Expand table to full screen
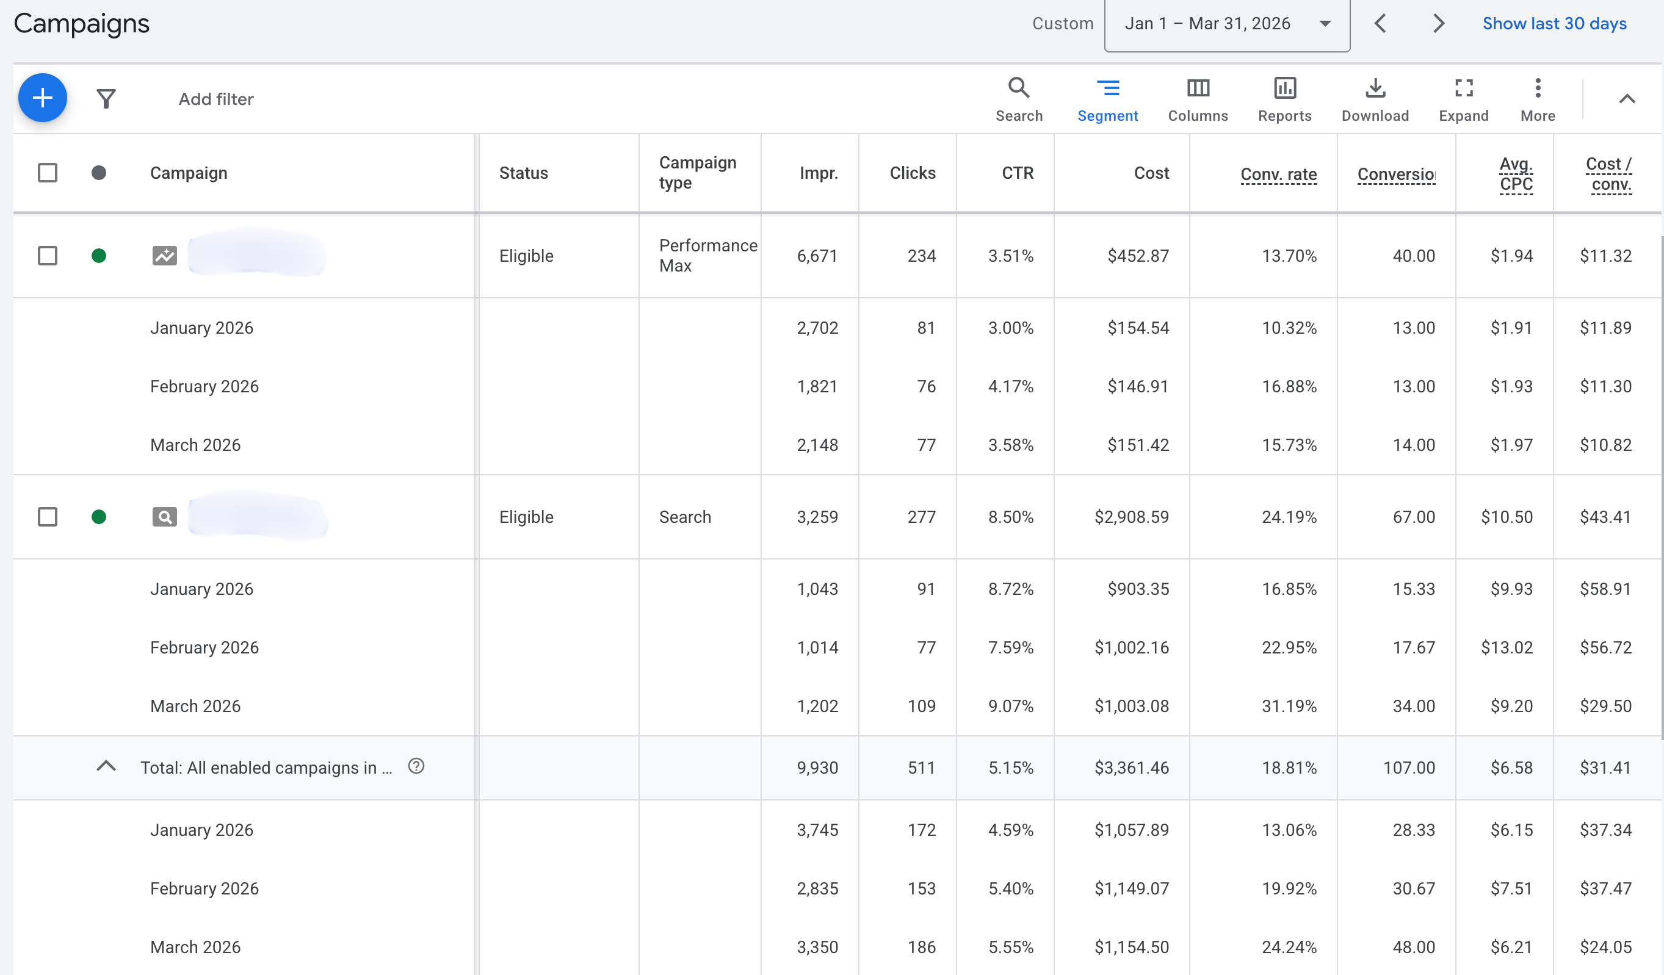1664x975 pixels. [1463, 99]
